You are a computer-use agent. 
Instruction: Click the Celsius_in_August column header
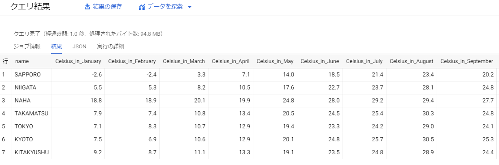(x=412, y=61)
